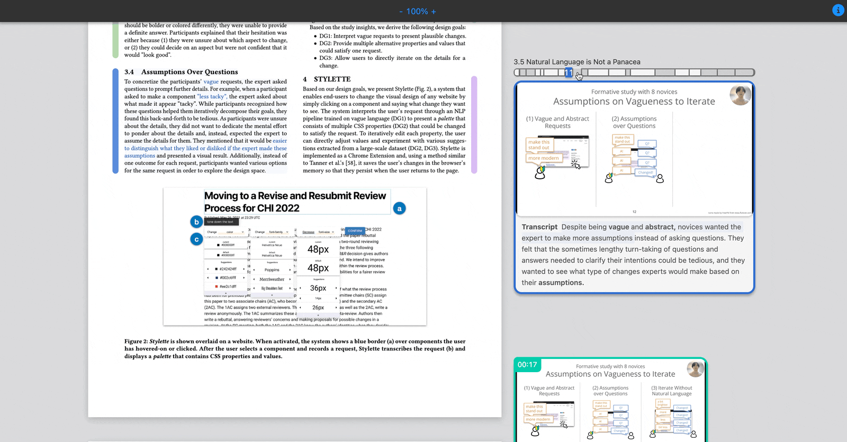The width and height of the screenshot is (847, 442).
Task: Click the purple bar beside the STYLETTE section
Action: (x=474, y=125)
